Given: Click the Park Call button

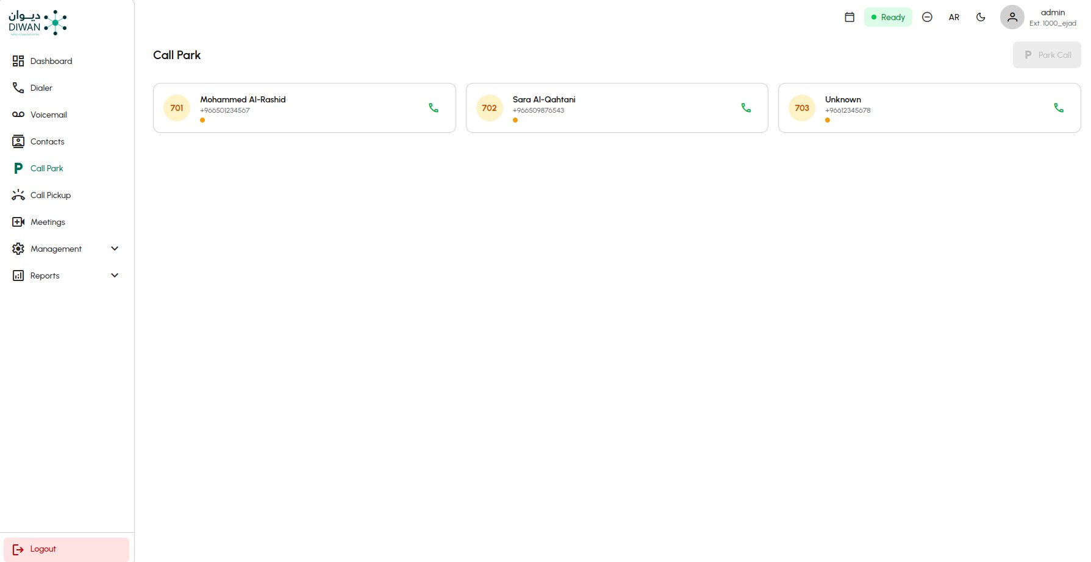Looking at the screenshot, I should tap(1047, 55).
